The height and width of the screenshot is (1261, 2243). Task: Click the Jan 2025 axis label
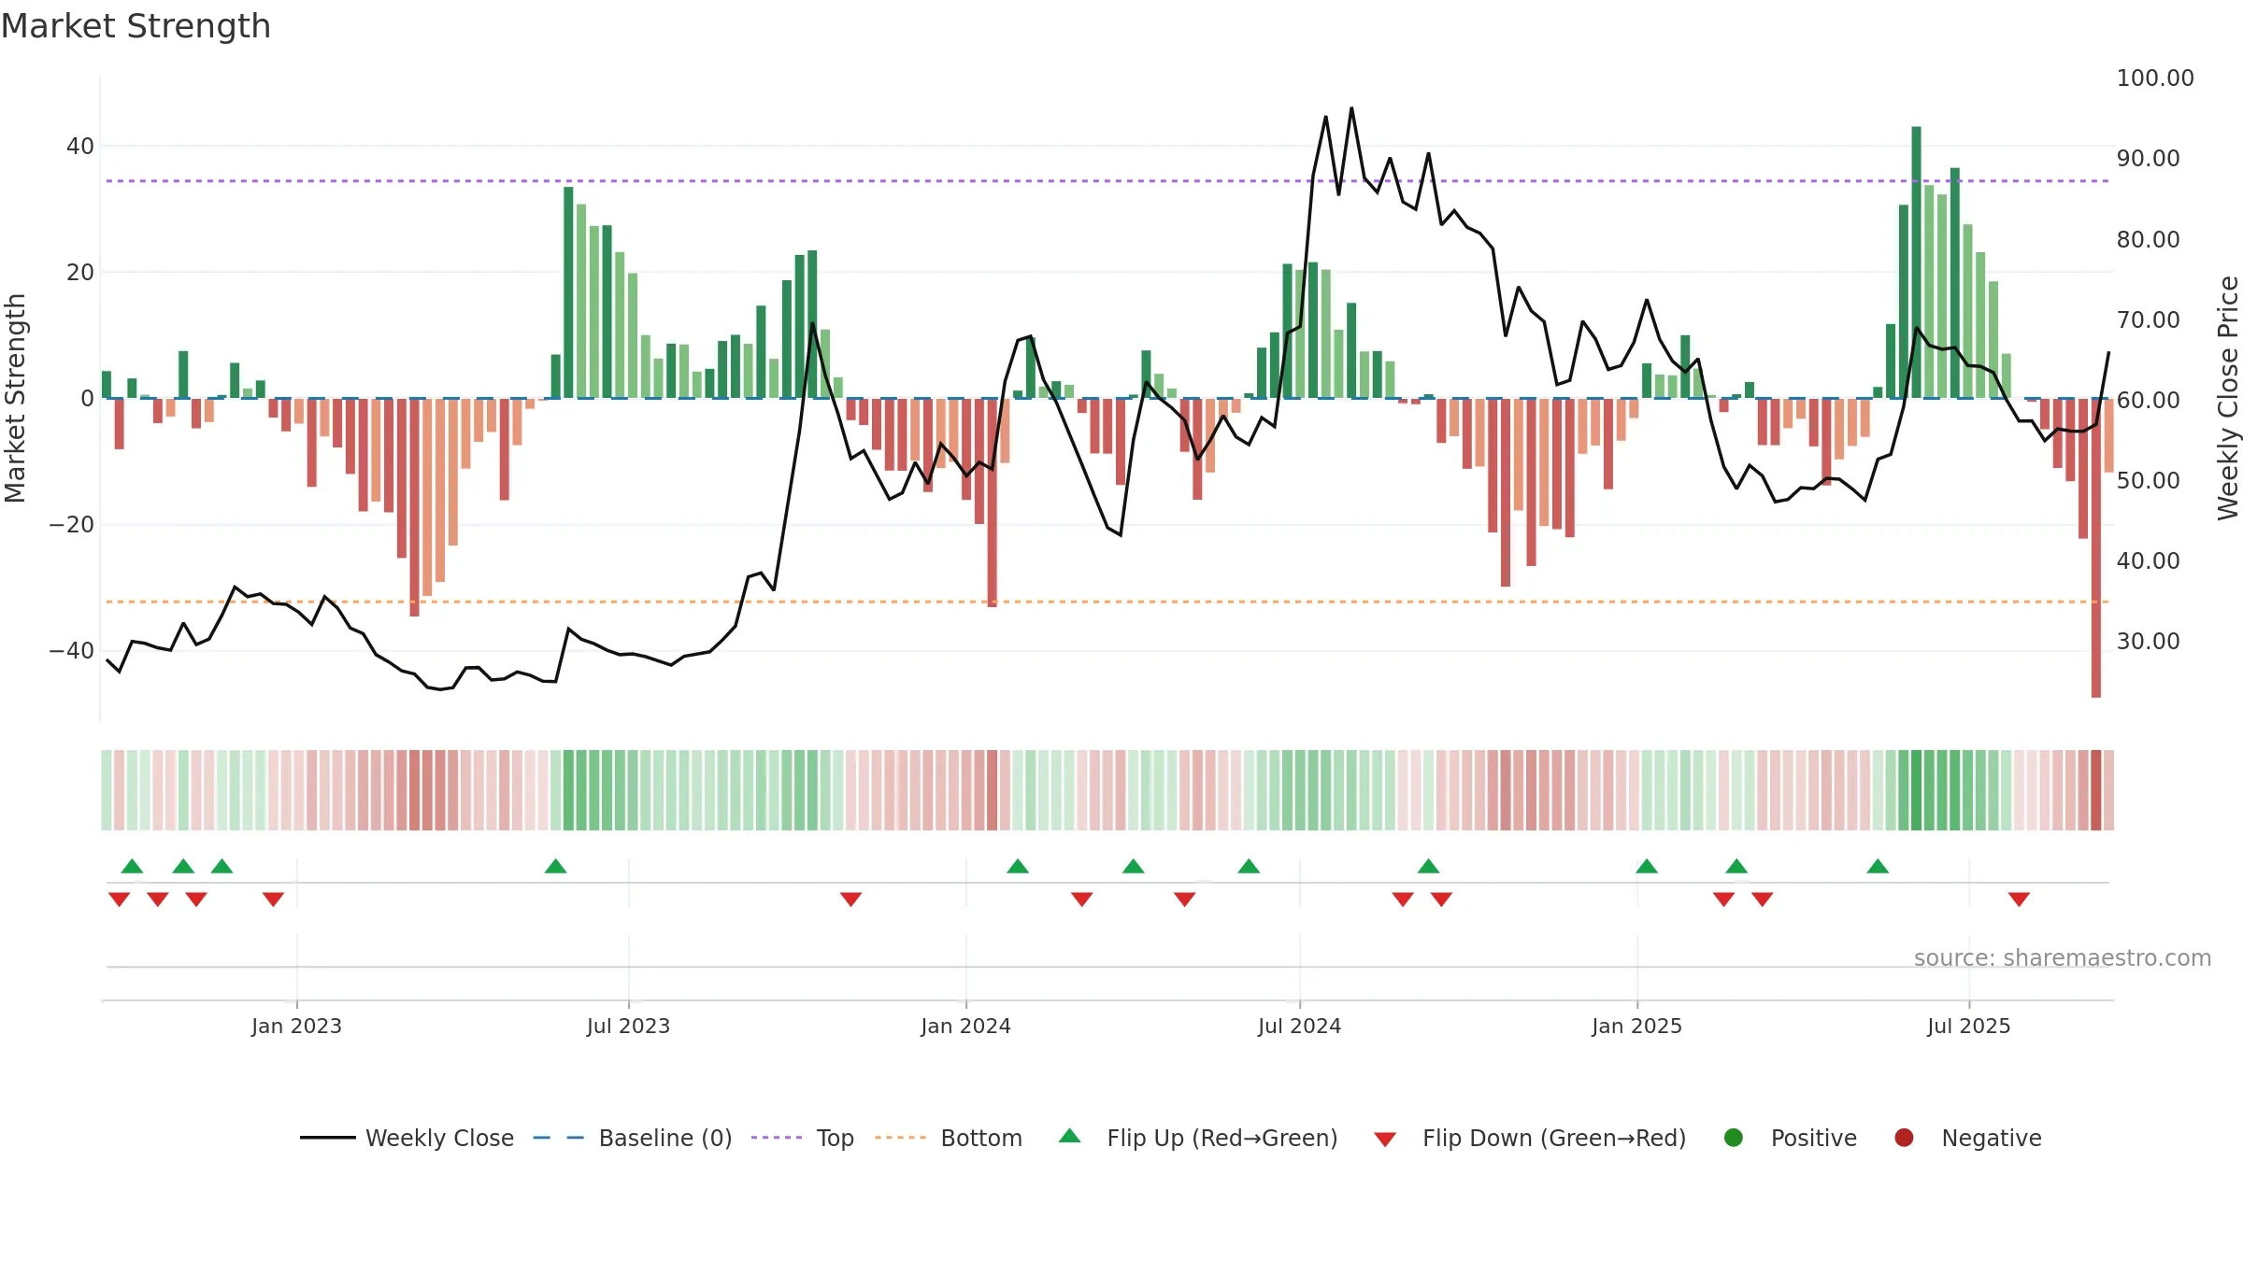tap(1636, 1026)
